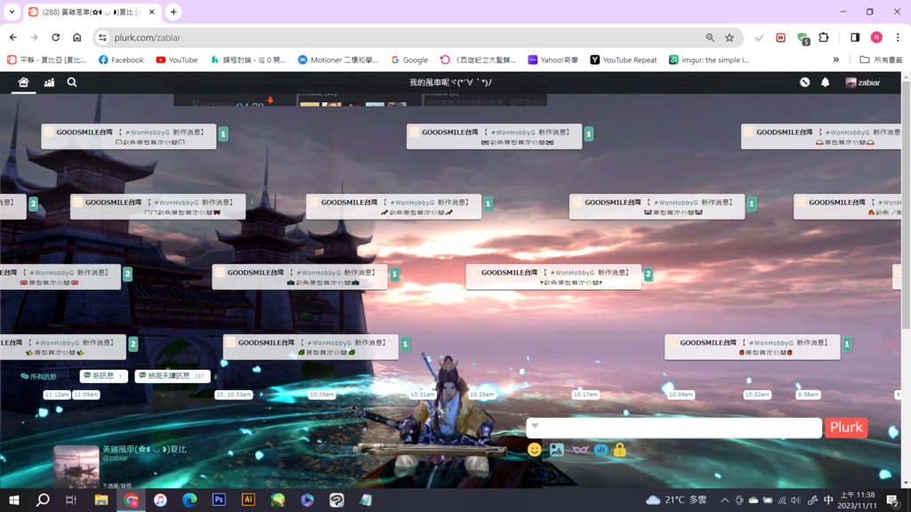Open File Explorer from the taskbar
Image resolution: width=911 pixels, height=512 pixels.
click(101, 500)
